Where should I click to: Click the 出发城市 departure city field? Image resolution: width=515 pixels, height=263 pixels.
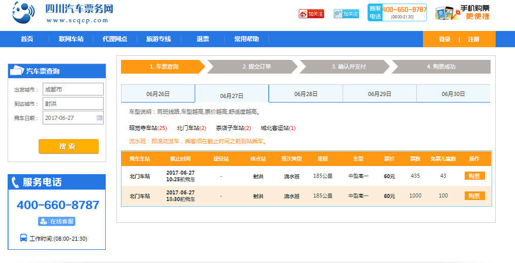pyautogui.click(x=73, y=89)
